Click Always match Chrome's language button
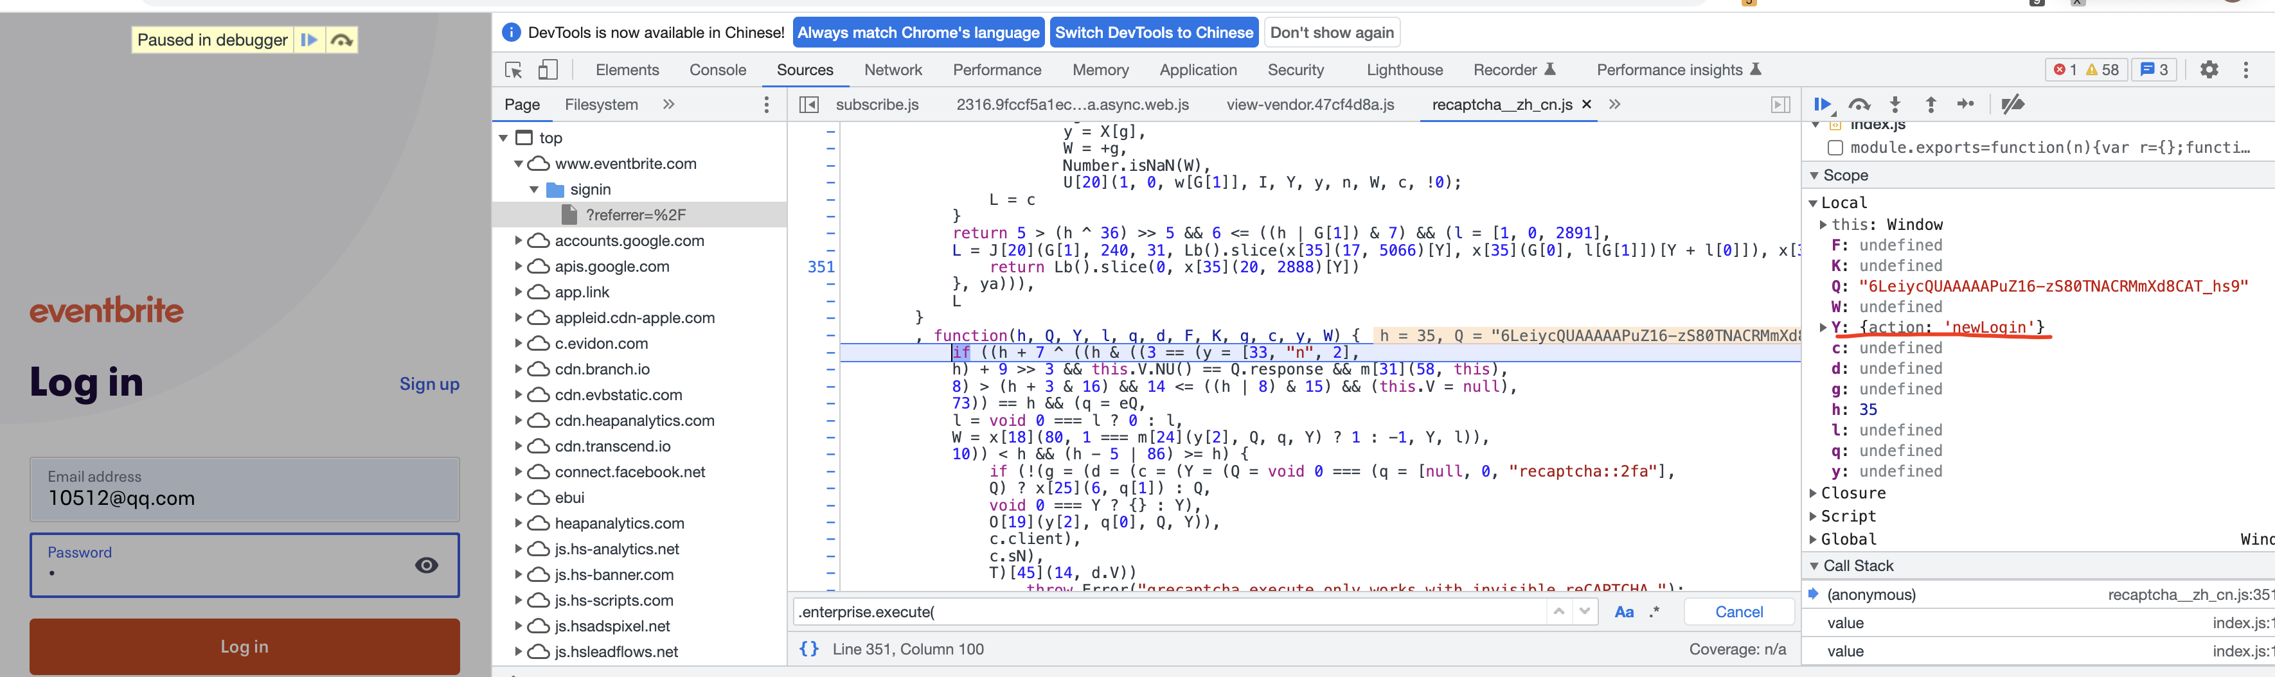This screenshot has height=677, width=2275. [918, 33]
